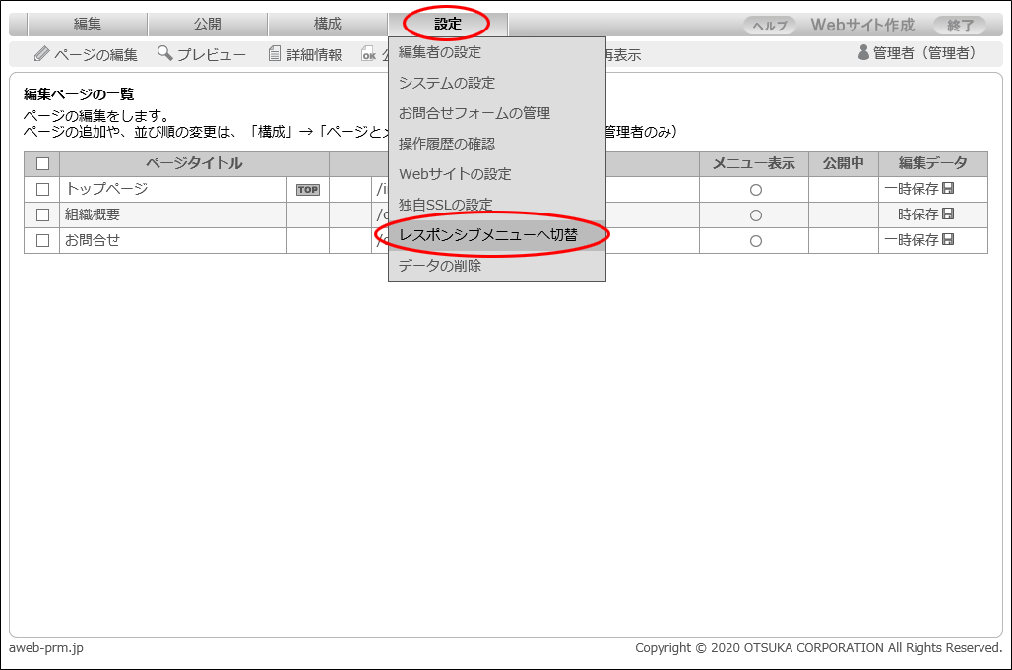
Task: Click the TOP badge icon in トップページ row
Action: (308, 190)
